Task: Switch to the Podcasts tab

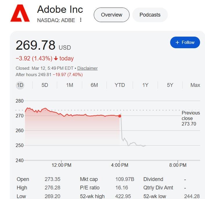Action: point(150,15)
